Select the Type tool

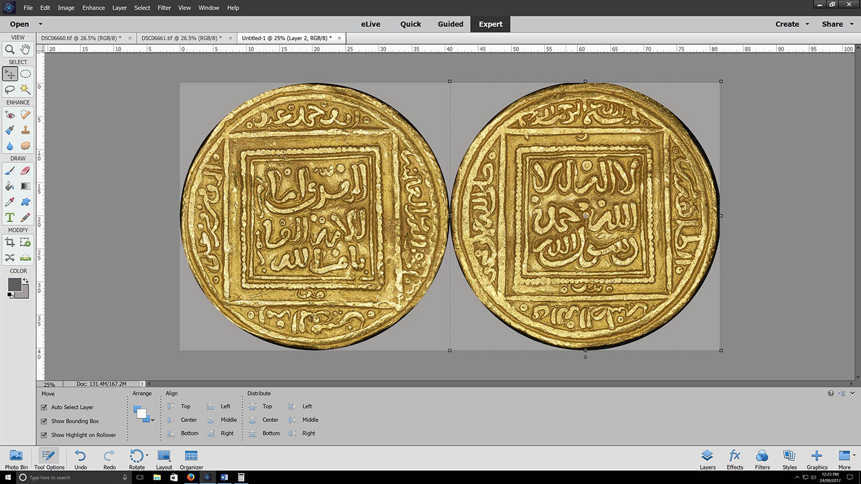click(x=10, y=217)
